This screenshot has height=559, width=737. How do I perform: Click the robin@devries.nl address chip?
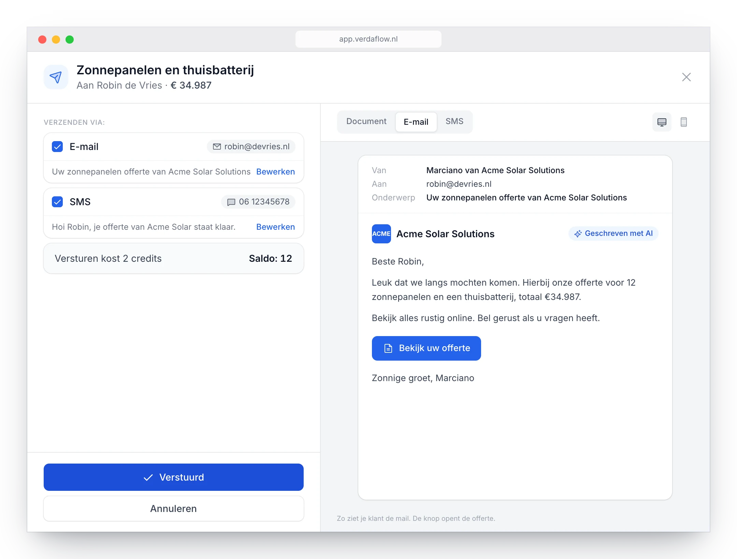[x=251, y=147]
